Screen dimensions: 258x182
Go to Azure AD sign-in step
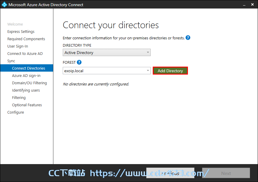26,76
